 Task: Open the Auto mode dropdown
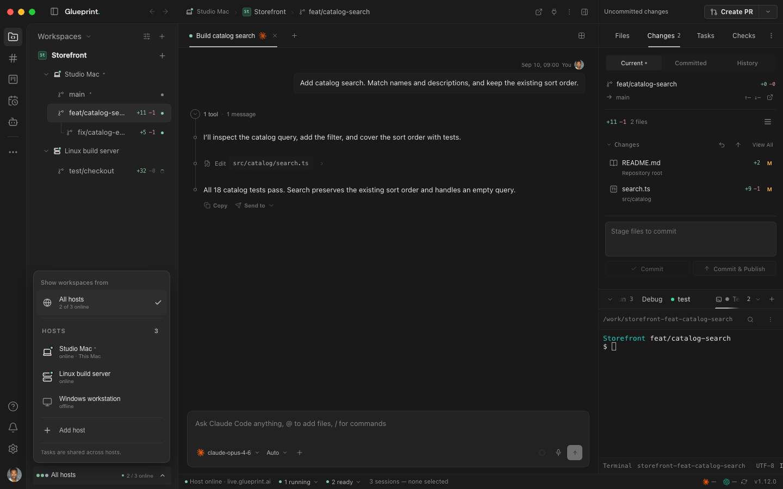[277, 453]
